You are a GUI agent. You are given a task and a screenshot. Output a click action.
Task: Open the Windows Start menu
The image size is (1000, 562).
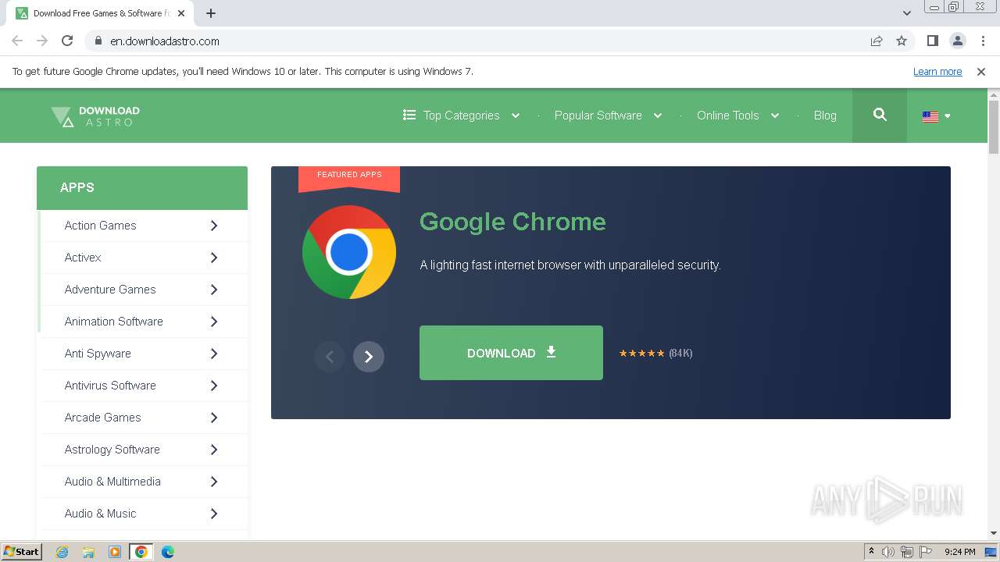pyautogui.click(x=22, y=552)
